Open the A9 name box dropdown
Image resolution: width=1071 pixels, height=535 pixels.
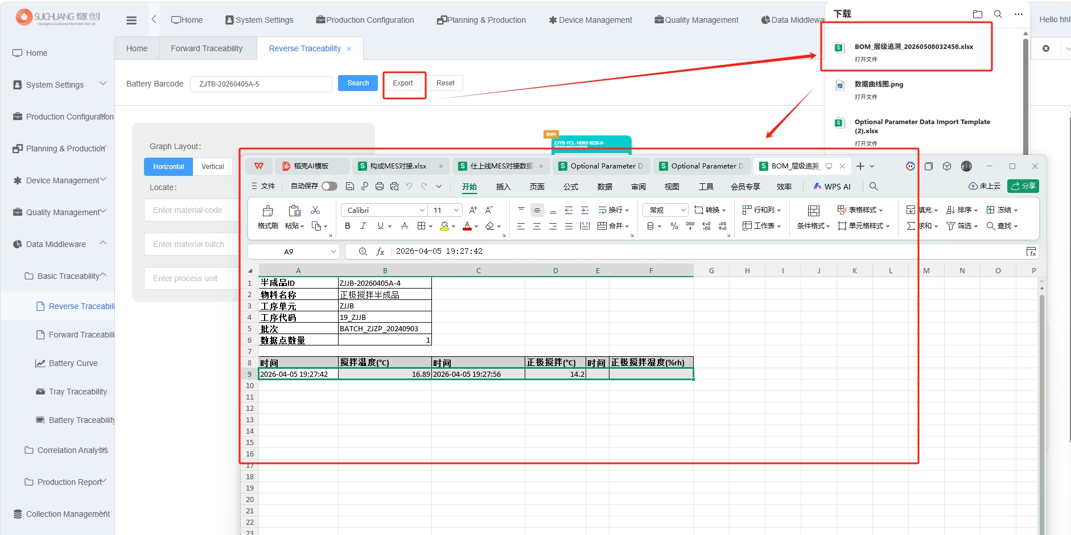click(x=333, y=252)
